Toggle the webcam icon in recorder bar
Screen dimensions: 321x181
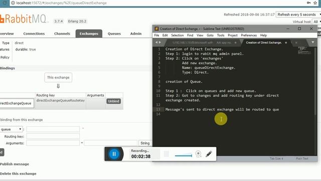pos(198,154)
